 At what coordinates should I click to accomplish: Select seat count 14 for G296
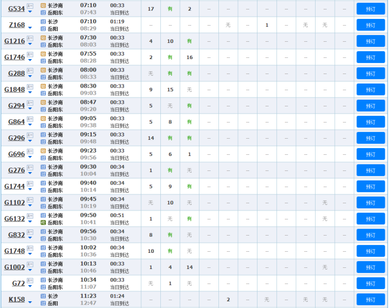coord(150,138)
